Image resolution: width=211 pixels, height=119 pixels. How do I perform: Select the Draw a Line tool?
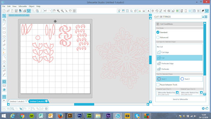(4, 24)
